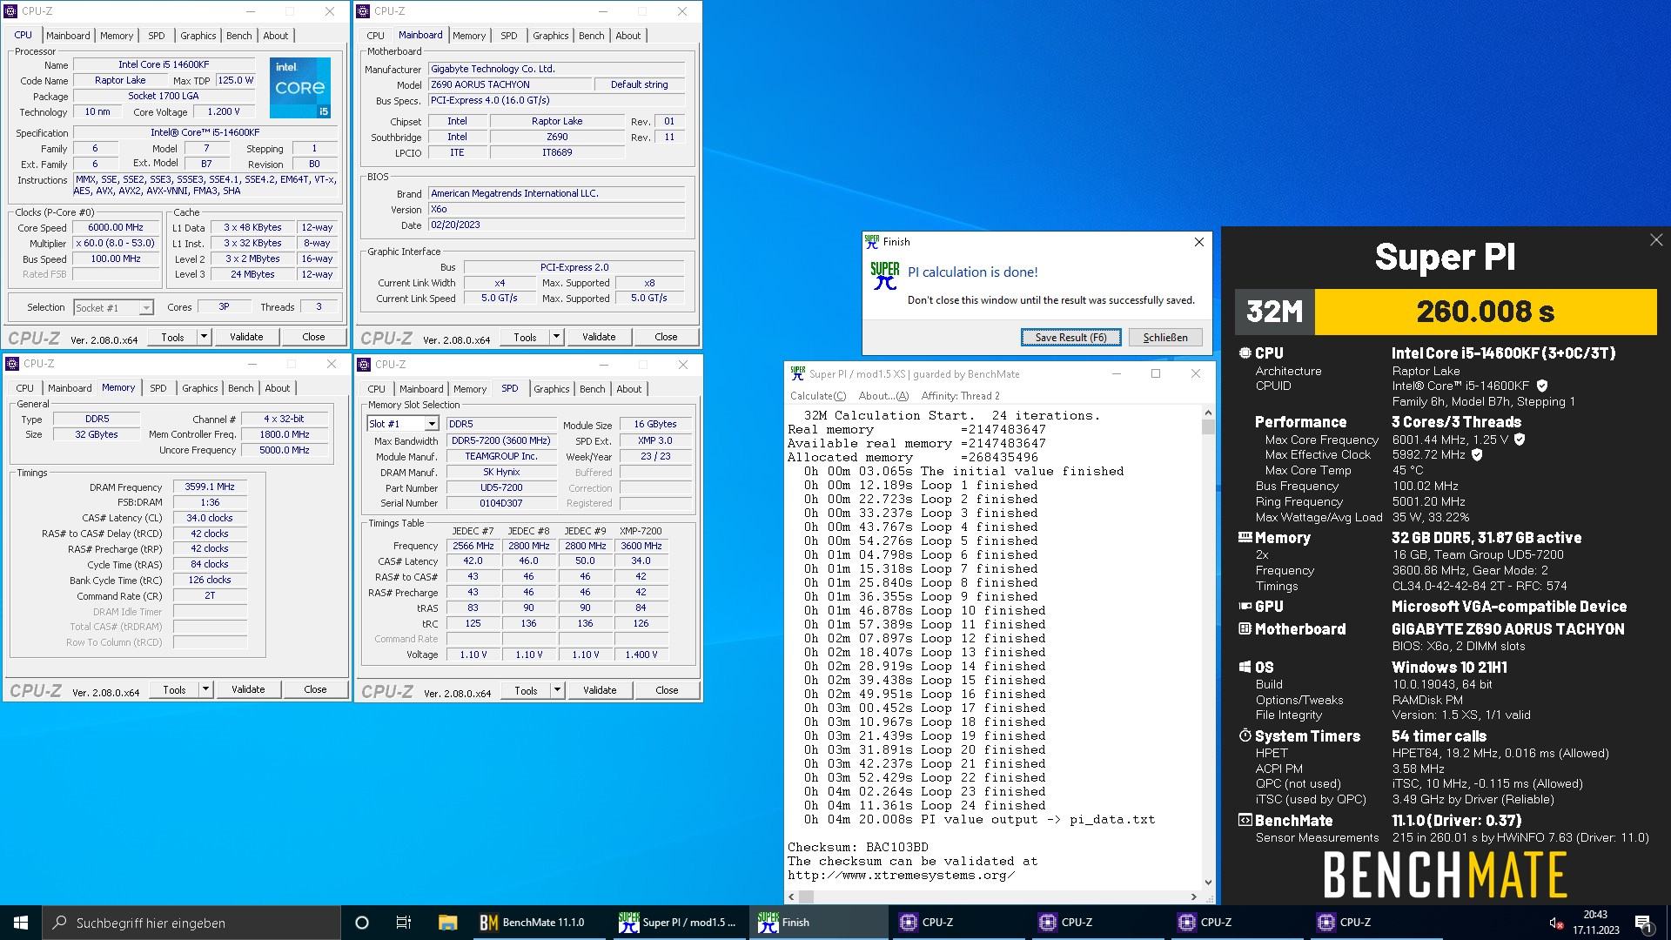The height and width of the screenshot is (940, 1671).
Task: Click the Core Speed 6000.00 MHz field
Action: pyautogui.click(x=116, y=227)
